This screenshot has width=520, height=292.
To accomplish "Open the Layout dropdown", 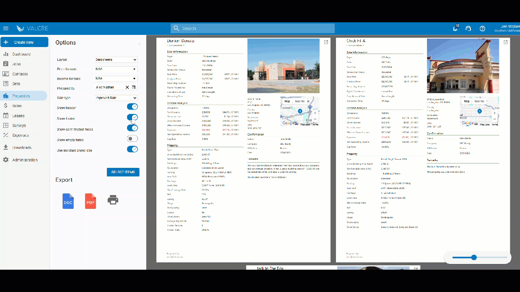I will point(116,60).
